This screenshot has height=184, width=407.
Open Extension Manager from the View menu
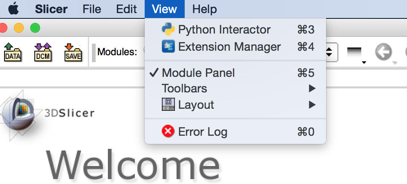(x=229, y=47)
